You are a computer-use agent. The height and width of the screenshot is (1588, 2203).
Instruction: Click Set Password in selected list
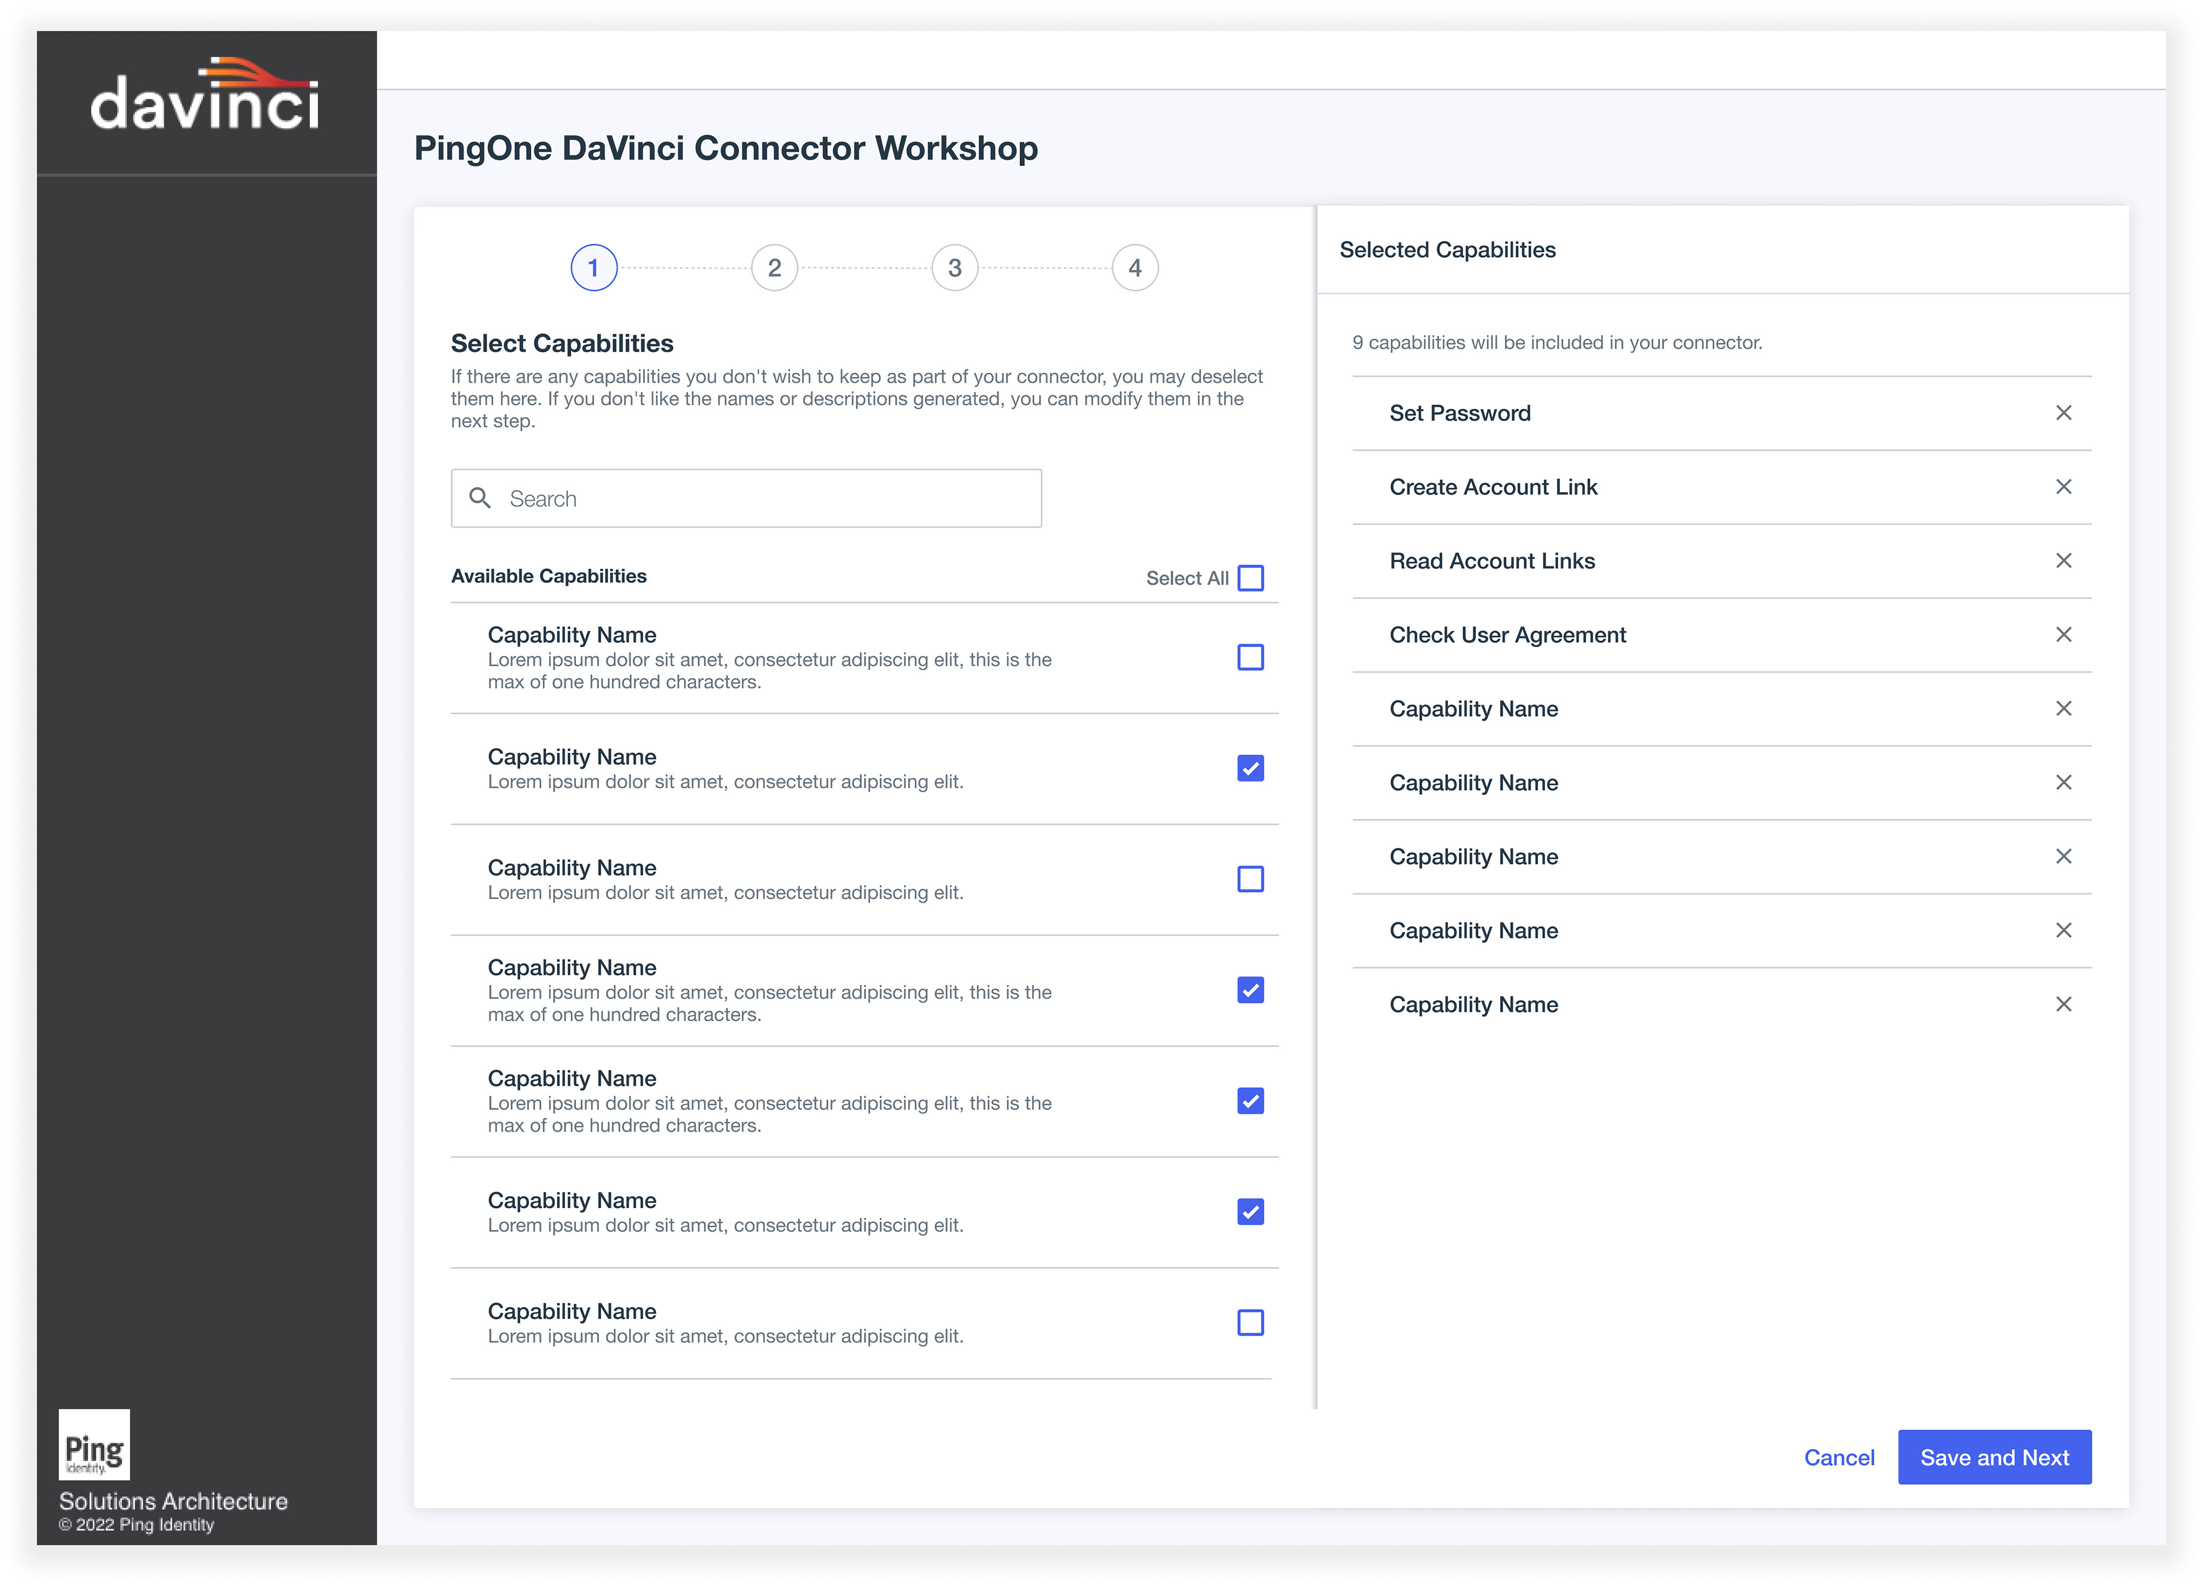click(1460, 413)
